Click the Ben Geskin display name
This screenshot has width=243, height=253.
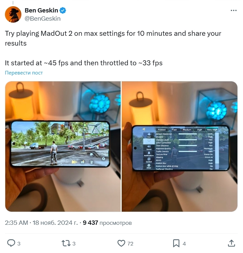pyautogui.click(x=41, y=11)
